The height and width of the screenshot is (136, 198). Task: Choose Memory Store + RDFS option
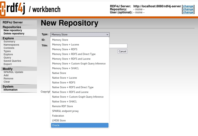[80, 49]
